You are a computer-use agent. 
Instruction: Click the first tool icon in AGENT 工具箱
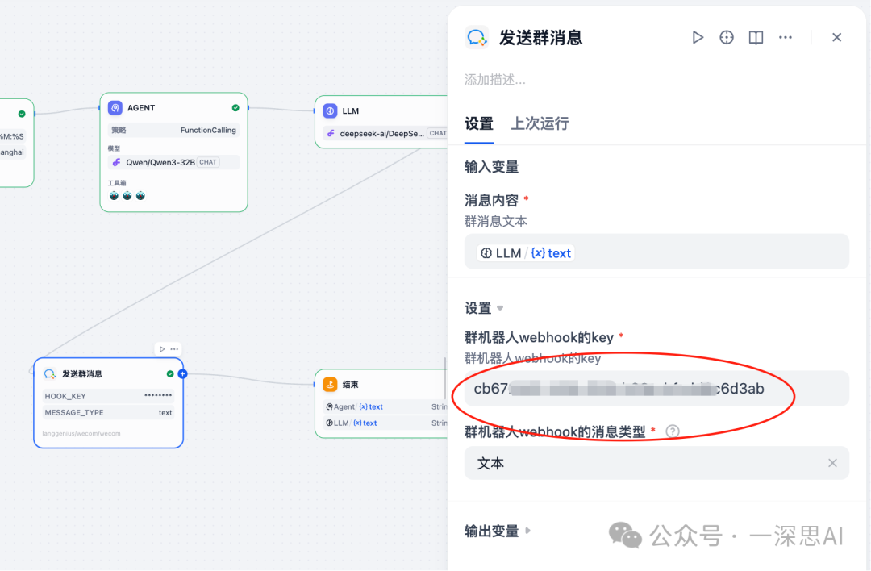(x=114, y=195)
